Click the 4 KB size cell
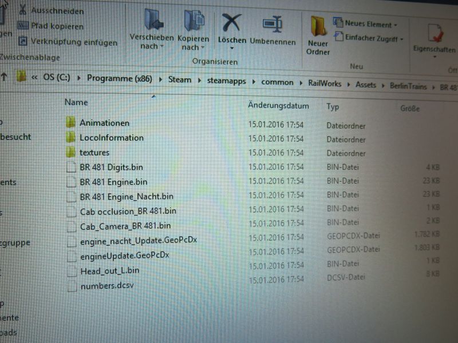The width and height of the screenshot is (458, 343). pos(433,167)
